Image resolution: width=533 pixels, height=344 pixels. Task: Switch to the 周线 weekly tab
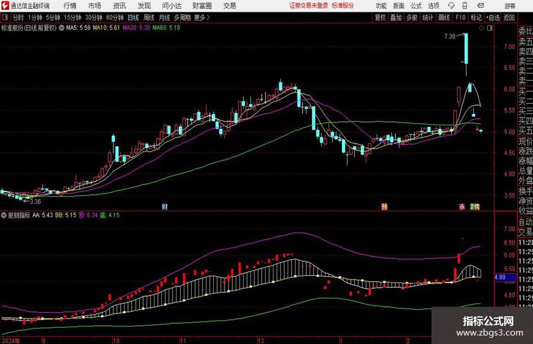(x=149, y=18)
